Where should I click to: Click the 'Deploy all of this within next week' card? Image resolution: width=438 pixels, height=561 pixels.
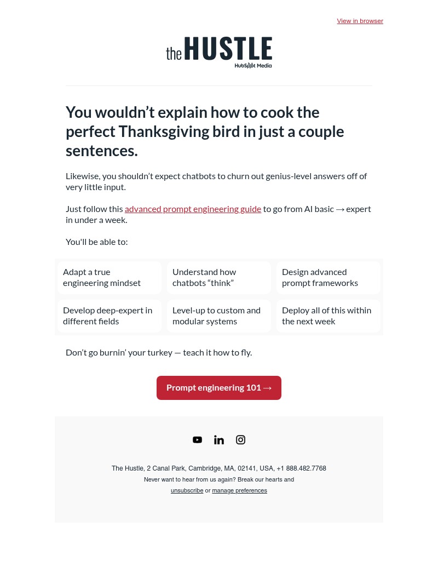pyautogui.click(x=328, y=316)
